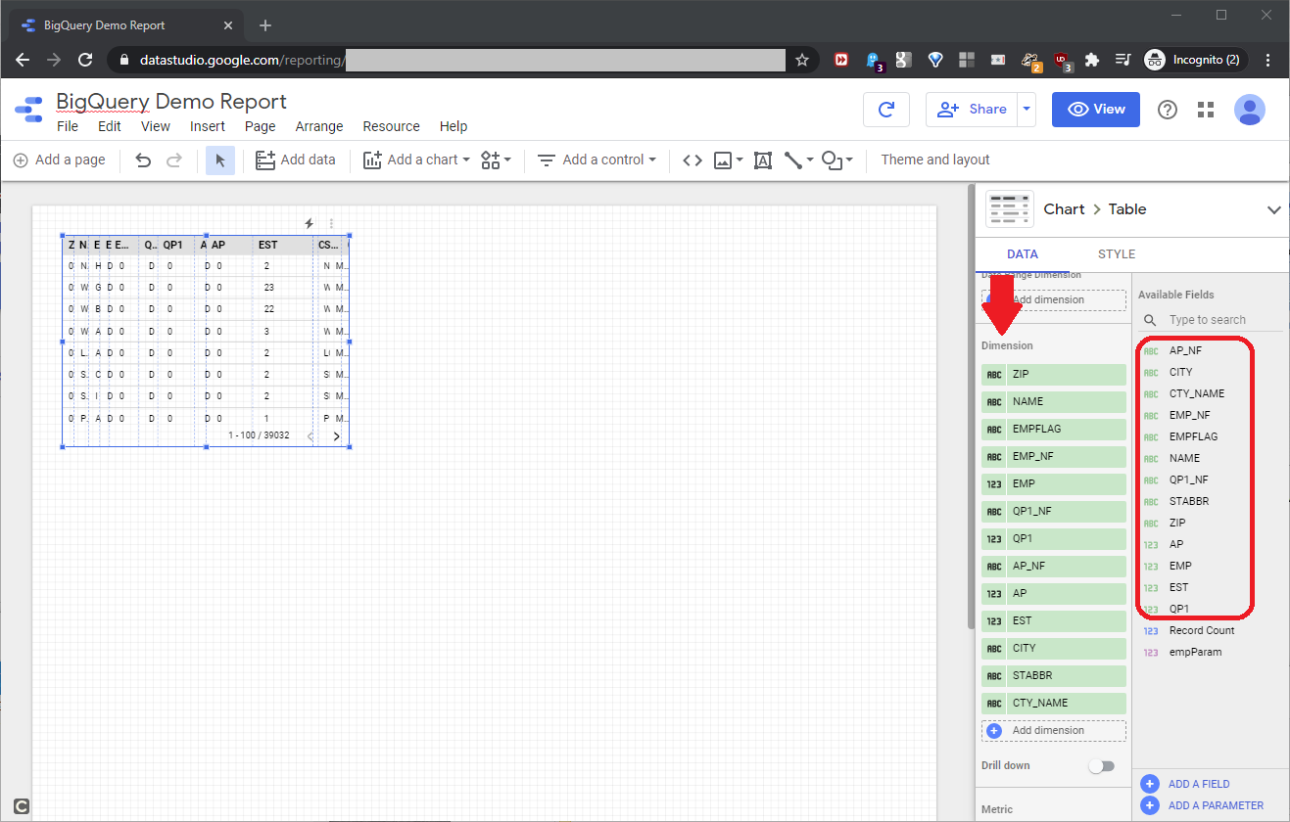
Task: Open community visualizations and components icon
Action: click(x=491, y=160)
